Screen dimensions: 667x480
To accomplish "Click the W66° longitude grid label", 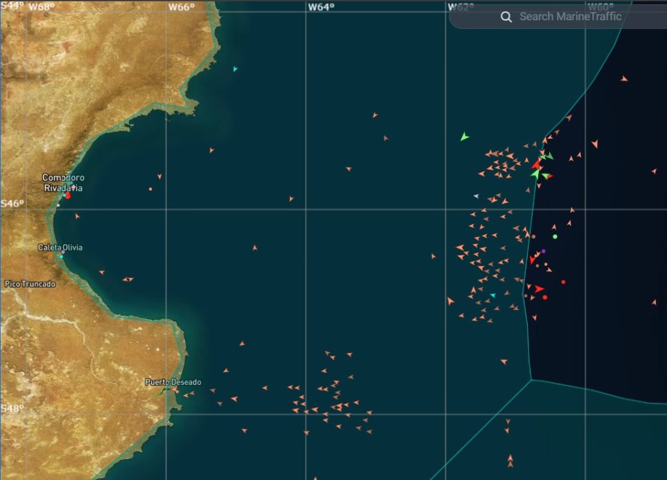I will pyautogui.click(x=181, y=7).
